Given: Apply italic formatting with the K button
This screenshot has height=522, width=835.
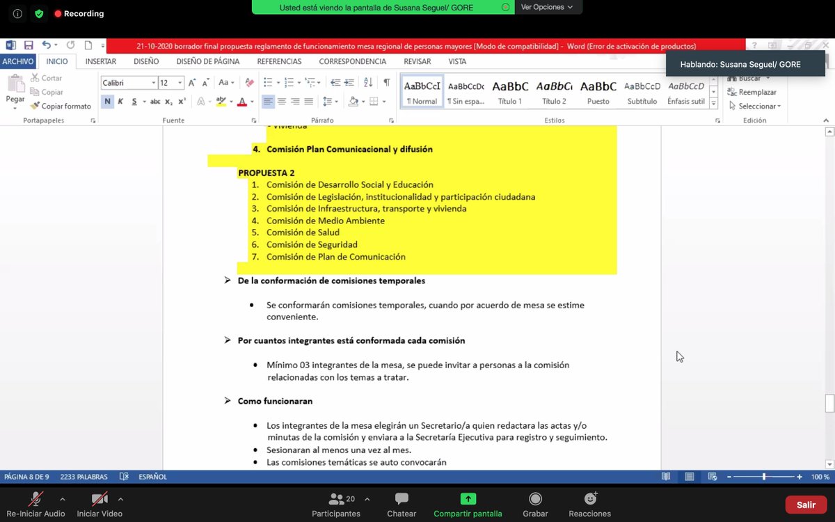Looking at the screenshot, I should click(x=120, y=102).
